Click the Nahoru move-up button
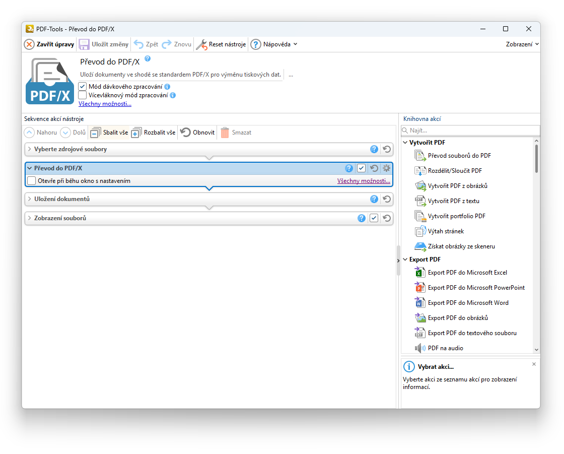The width and height of the screenshot is (564, 454). point(41,133)
